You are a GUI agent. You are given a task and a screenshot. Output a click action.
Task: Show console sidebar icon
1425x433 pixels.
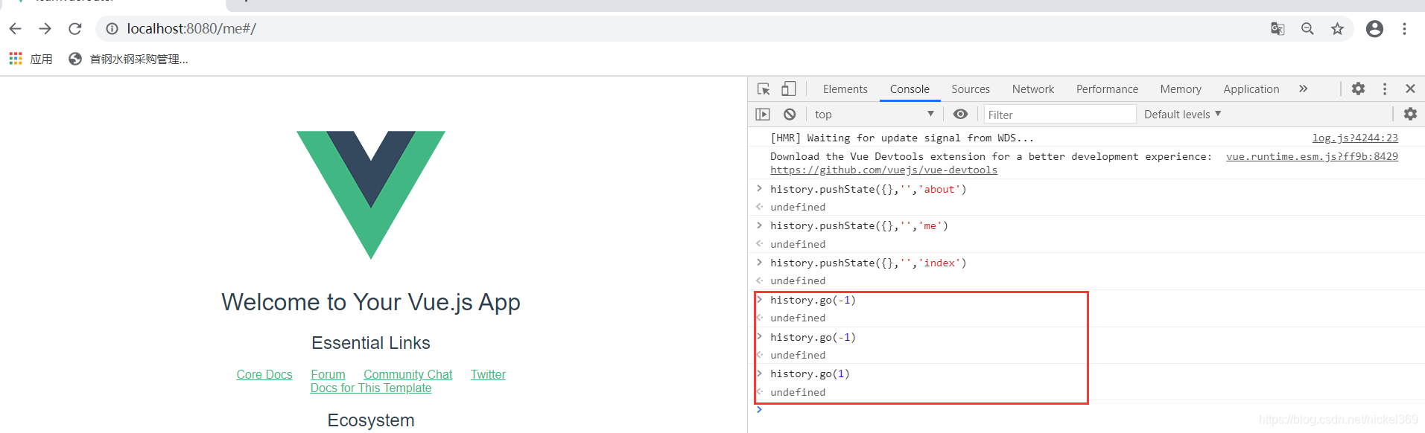[763, 114]
